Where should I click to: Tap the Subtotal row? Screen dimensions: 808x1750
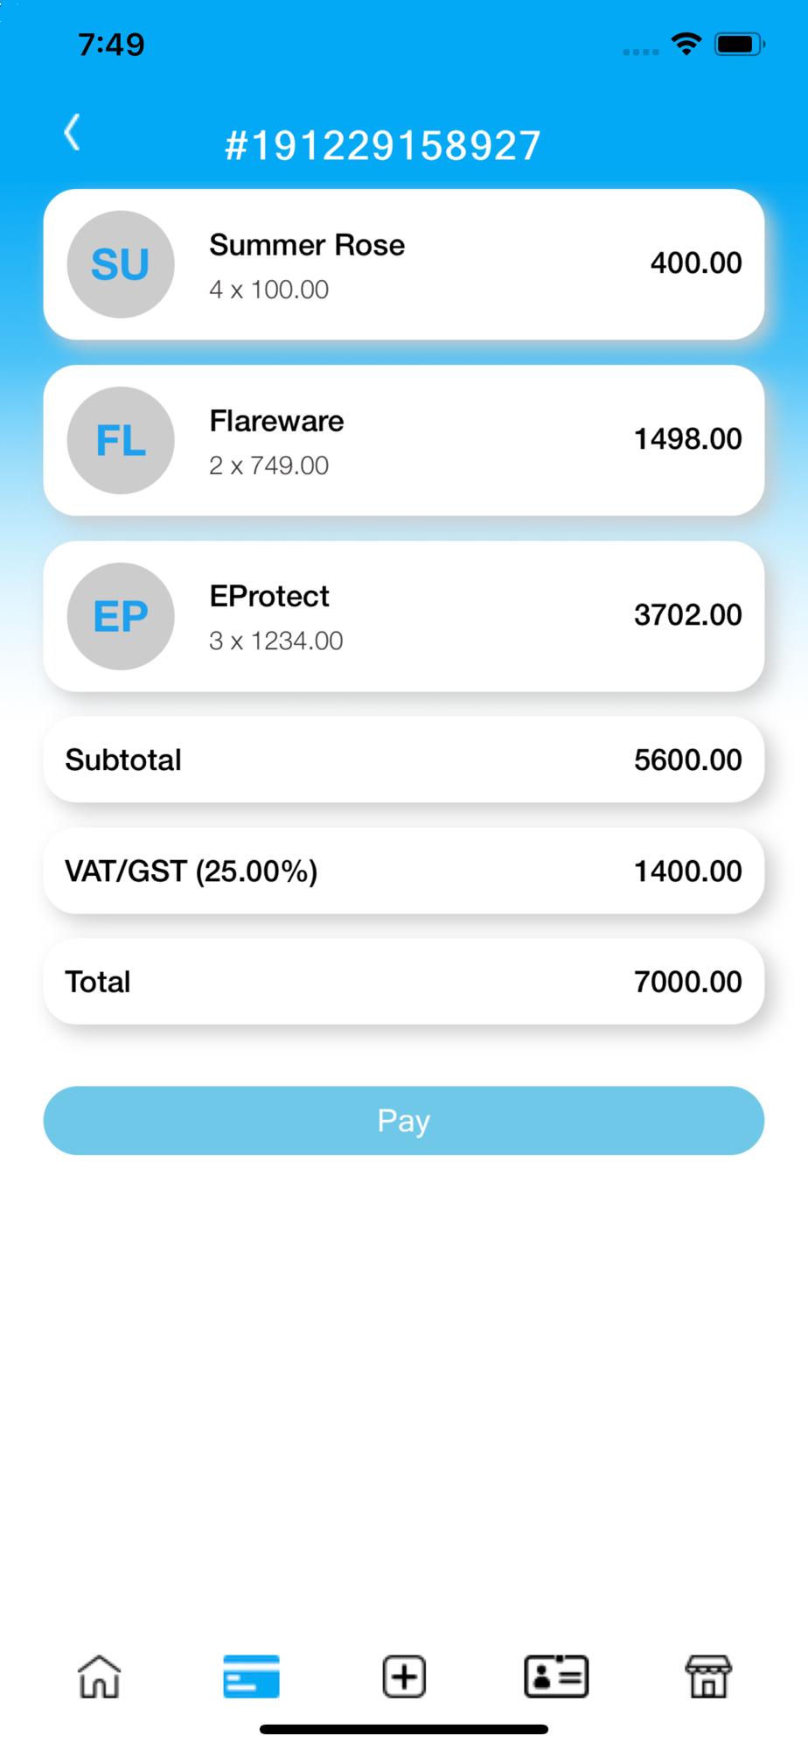[404, 759]
